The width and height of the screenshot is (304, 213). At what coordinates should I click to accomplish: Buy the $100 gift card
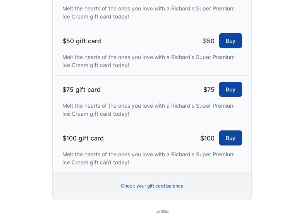230,138
